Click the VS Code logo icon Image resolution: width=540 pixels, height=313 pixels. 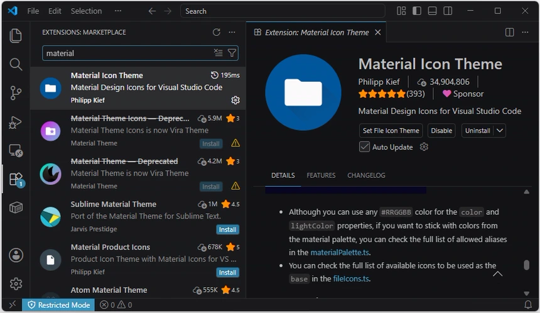tap(13, 11)
